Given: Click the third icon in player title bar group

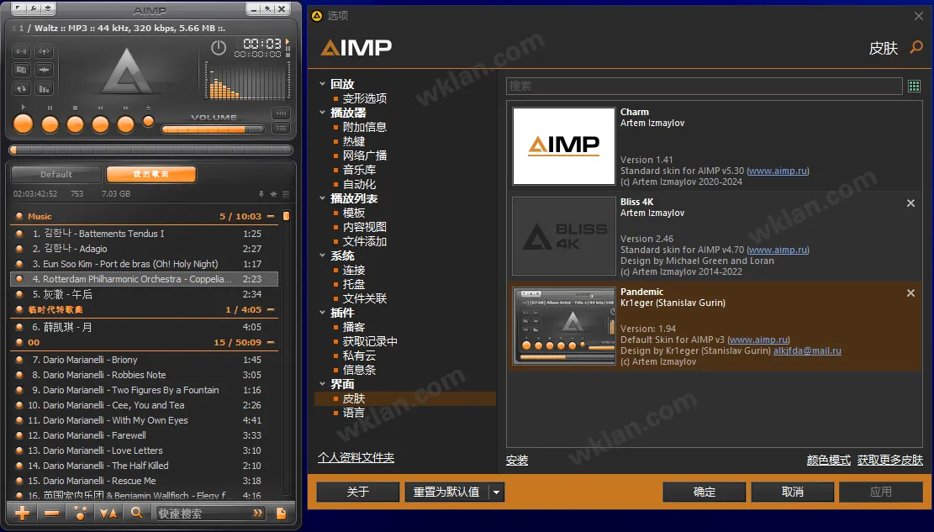Looking at the screenshot, I should pos(48,8).
